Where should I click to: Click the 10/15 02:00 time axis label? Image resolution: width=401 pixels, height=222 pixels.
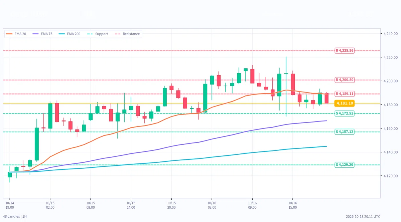50,205
